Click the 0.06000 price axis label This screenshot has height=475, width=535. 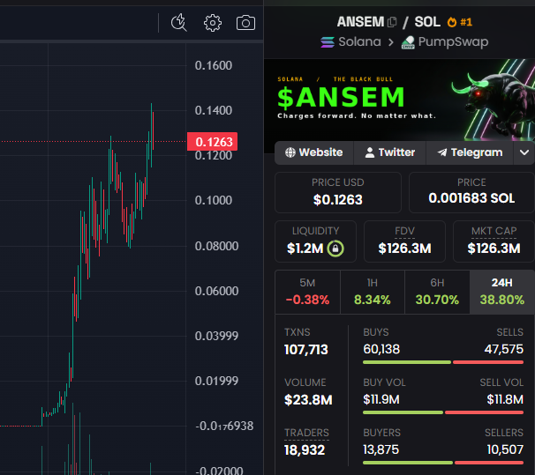216,291
